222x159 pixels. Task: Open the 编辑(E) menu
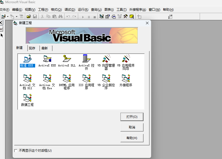coord(17,10)
